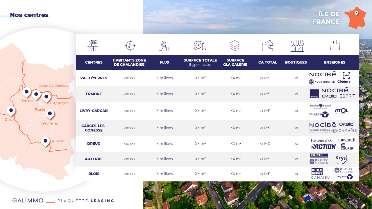Select Okaïdi logo in the Ermont row
The width and height of the screenshot is (372, 209).
tap(330, 96)
